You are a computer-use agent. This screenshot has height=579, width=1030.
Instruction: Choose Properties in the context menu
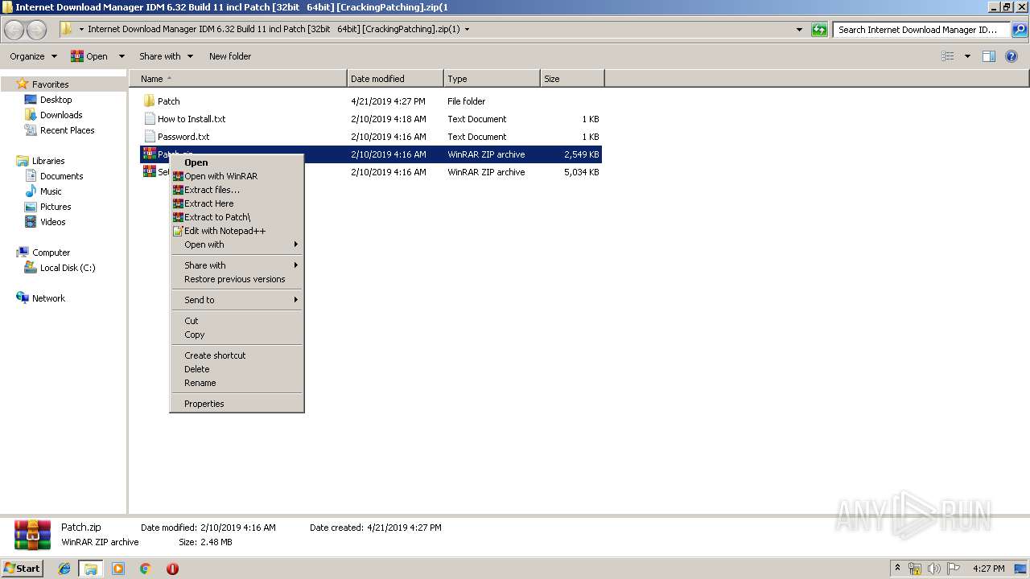tap(237, 404)
